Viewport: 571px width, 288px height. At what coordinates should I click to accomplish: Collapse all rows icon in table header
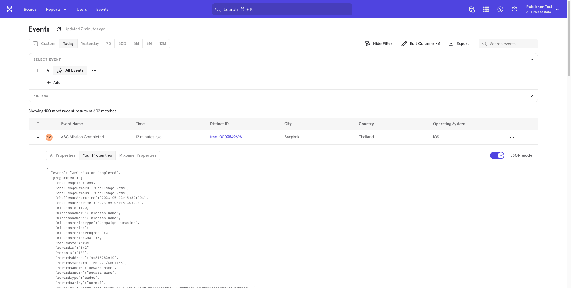coord(38,124)
